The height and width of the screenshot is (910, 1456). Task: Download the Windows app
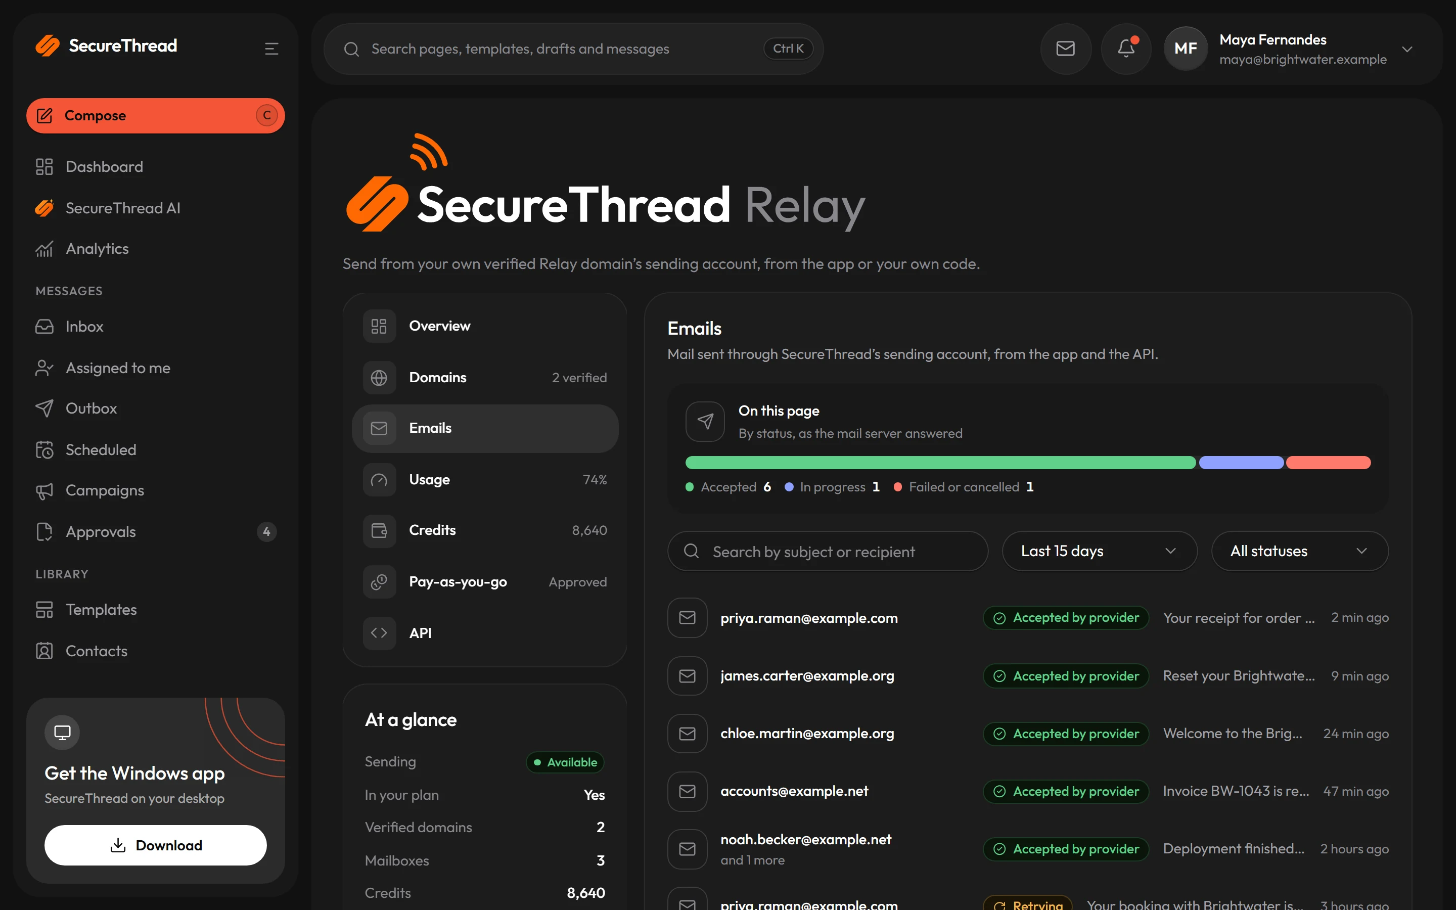coord(155,845)
